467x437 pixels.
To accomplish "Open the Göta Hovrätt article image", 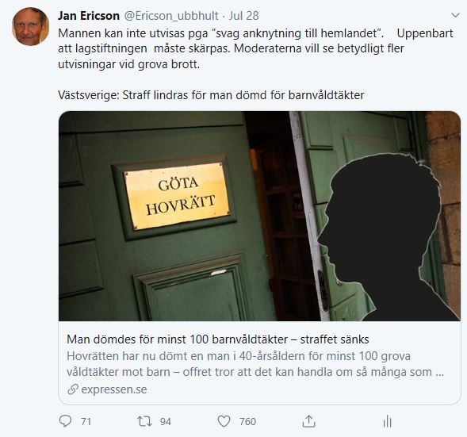I will pos(259,216).
